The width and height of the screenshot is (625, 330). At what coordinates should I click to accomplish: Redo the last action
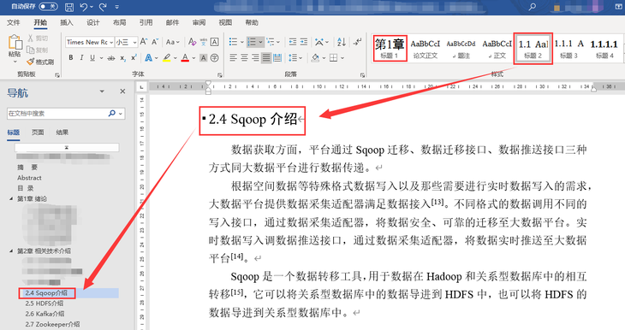[x=103, y=7]
